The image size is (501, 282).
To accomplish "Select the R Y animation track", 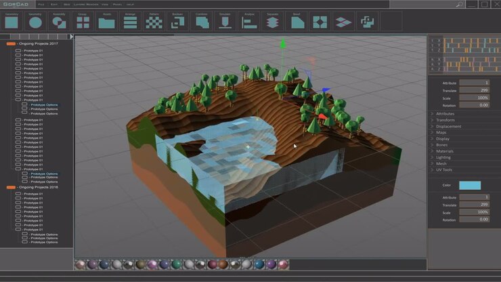I will (465, 64).
